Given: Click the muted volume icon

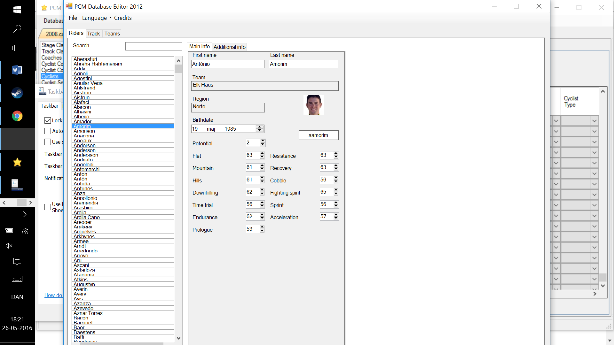Looking at the screenshot, I should coord(9,246).
